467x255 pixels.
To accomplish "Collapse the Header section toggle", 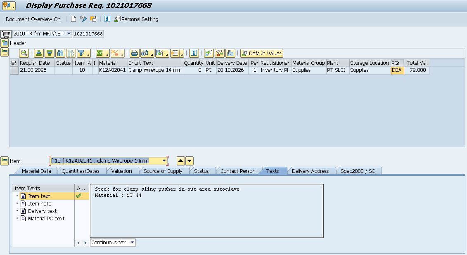I will [5, 43].
